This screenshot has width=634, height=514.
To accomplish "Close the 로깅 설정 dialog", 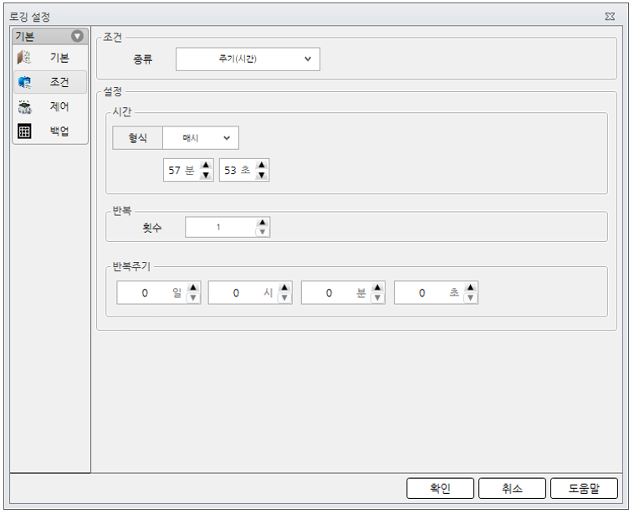I will 610,17.
